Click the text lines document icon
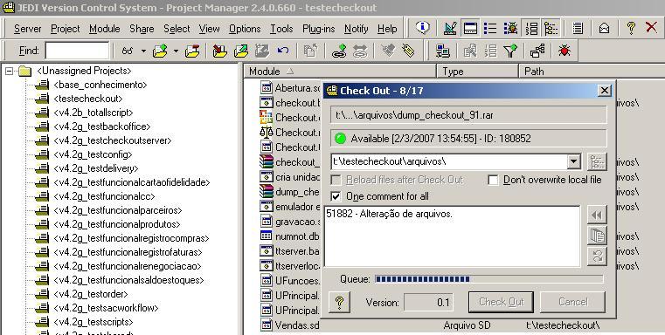The image size is (665, 335). coord(578,29)
